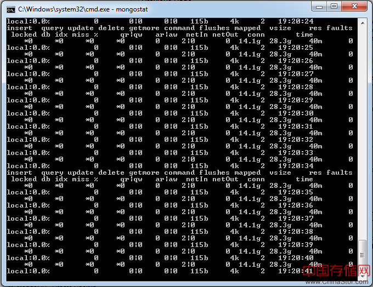Click the timestamp 19:20:26
Viewport: 373px width, 287px height.
point(296,61)
